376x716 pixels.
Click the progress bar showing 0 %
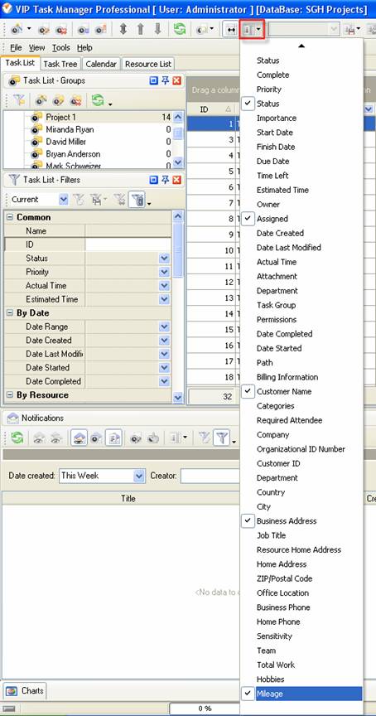pyautogui.click(x=204, y=709)
